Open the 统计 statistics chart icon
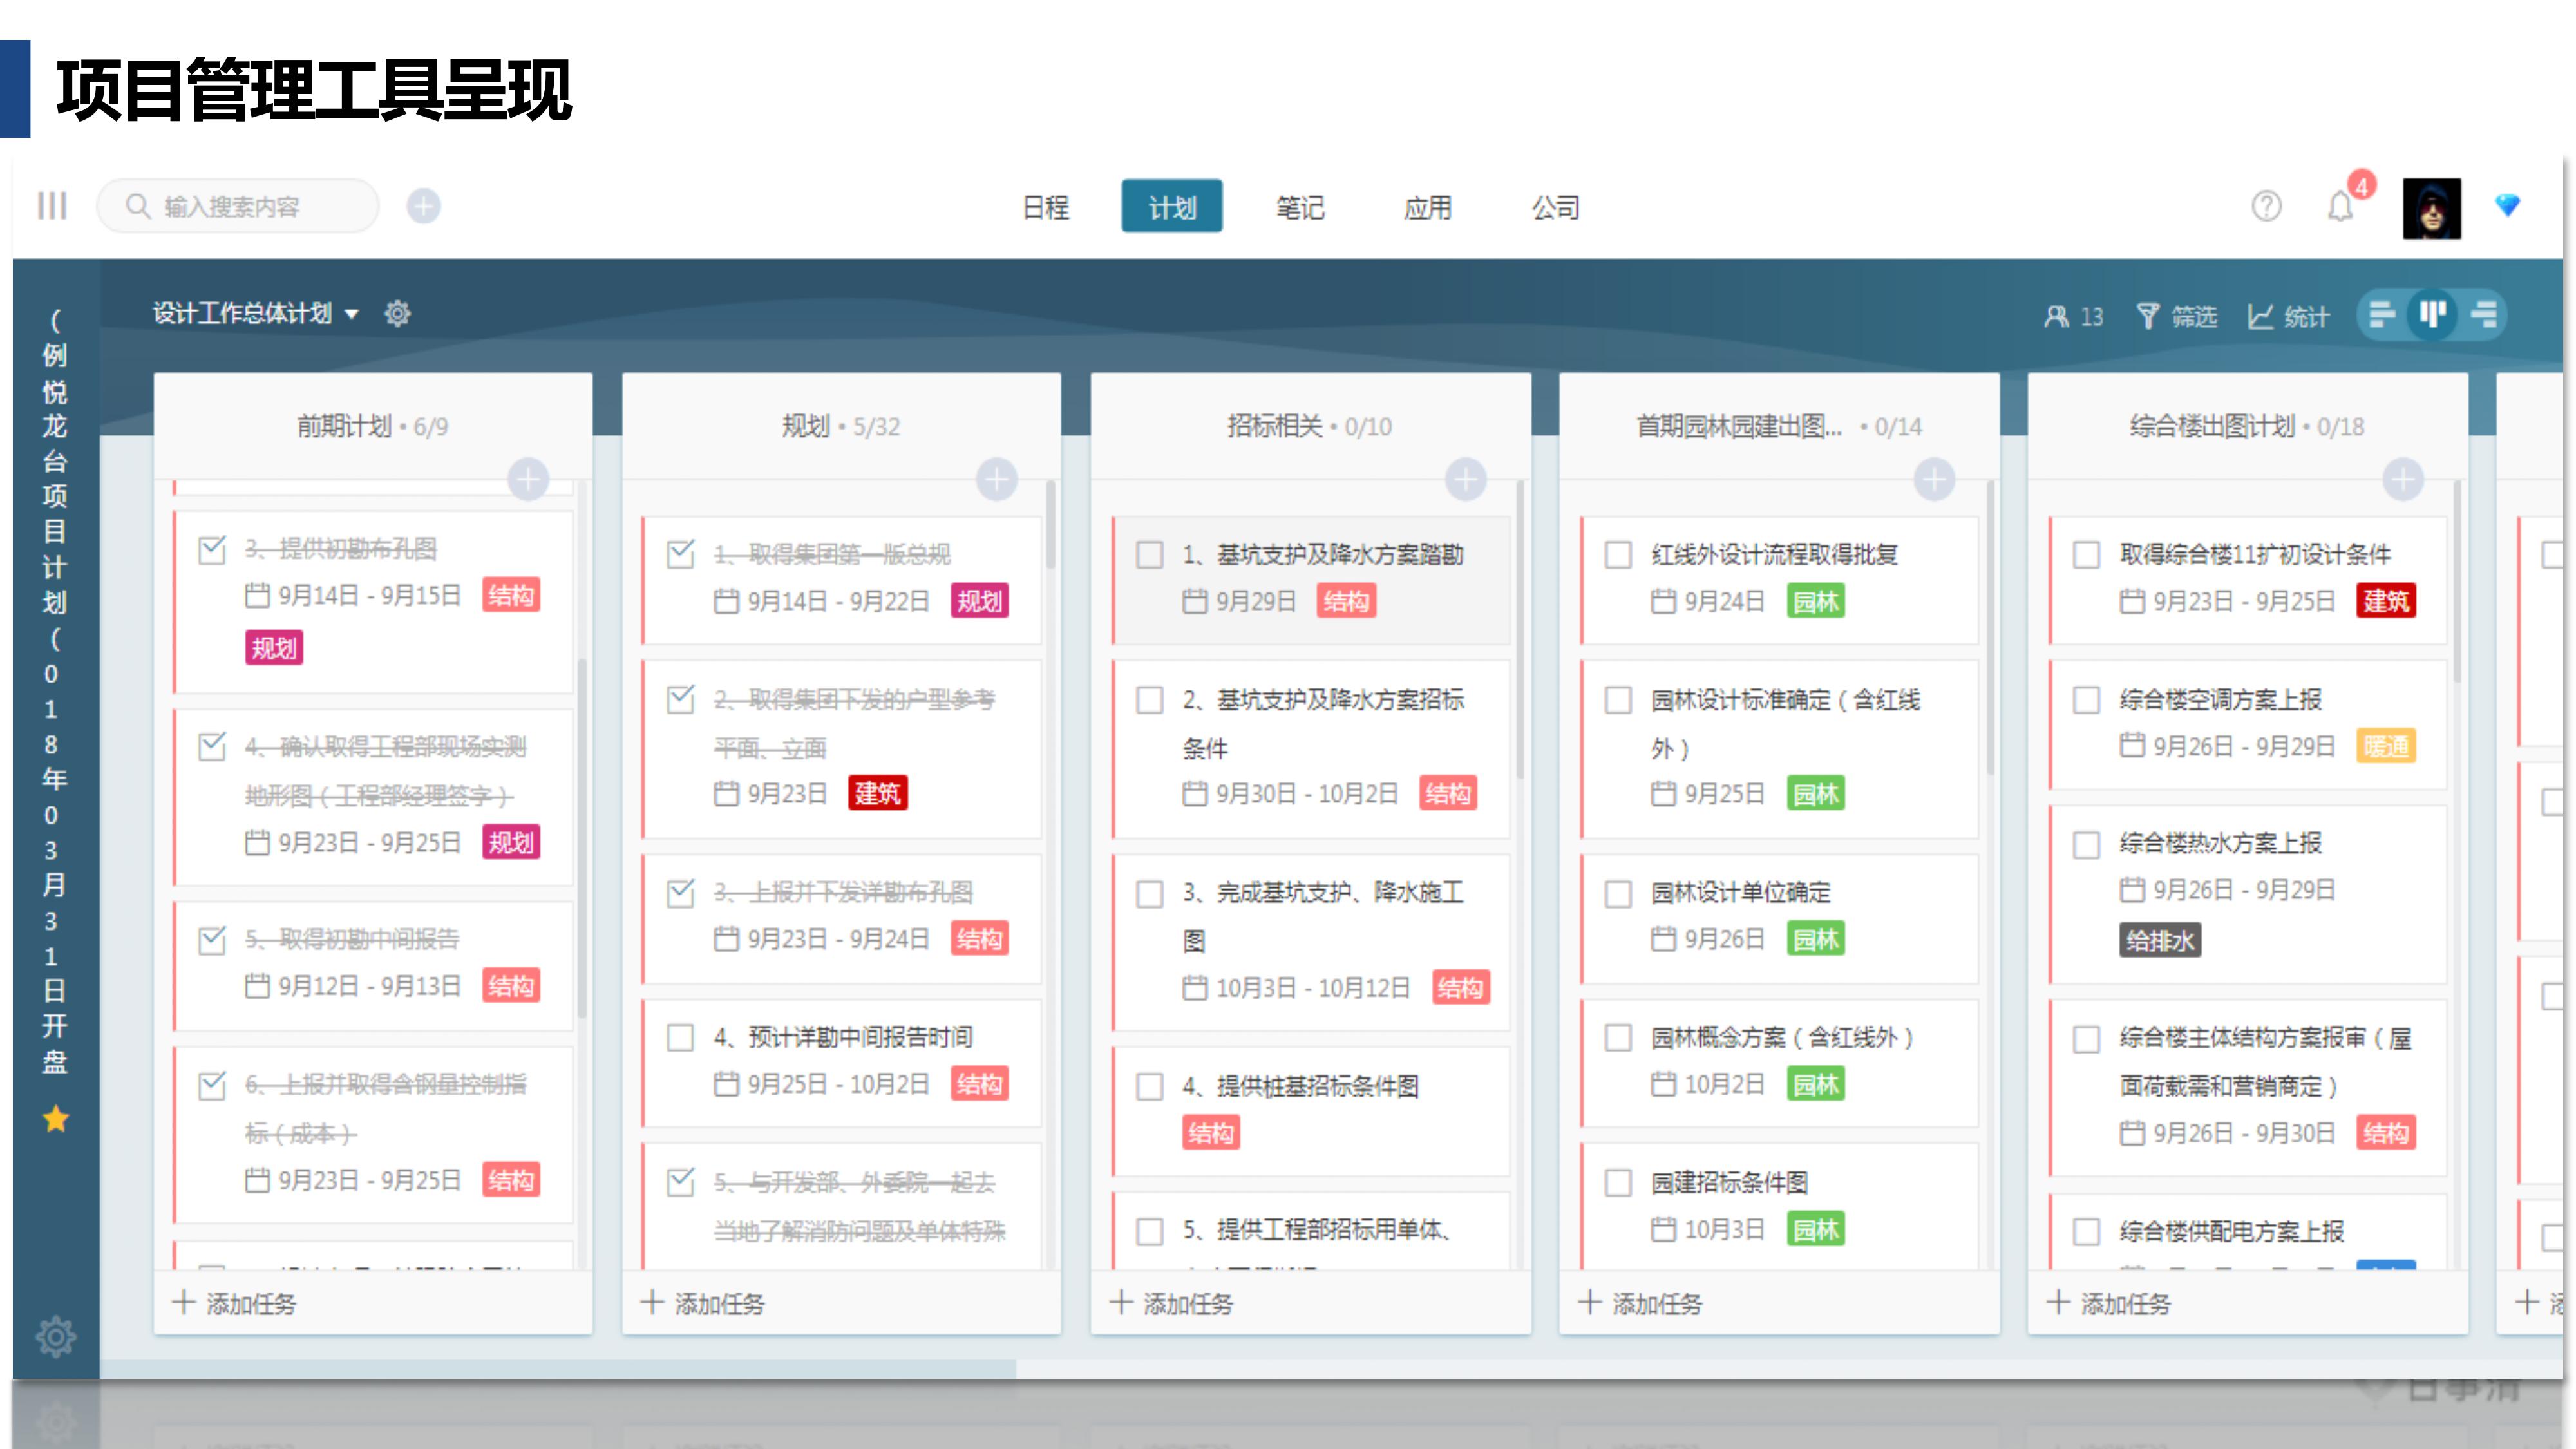 click(x=2260, y=316)
